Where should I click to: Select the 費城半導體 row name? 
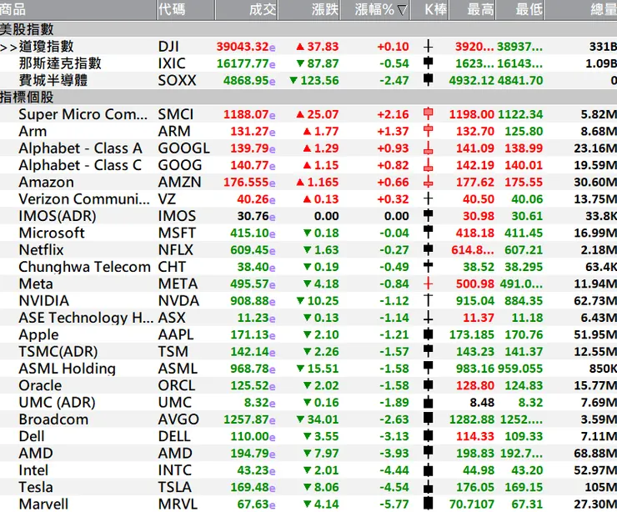[53, 80]
